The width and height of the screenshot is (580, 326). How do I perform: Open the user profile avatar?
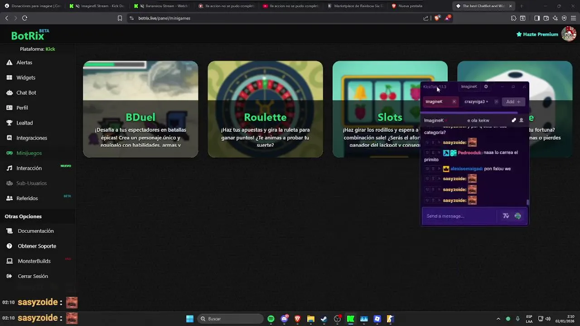568,34
